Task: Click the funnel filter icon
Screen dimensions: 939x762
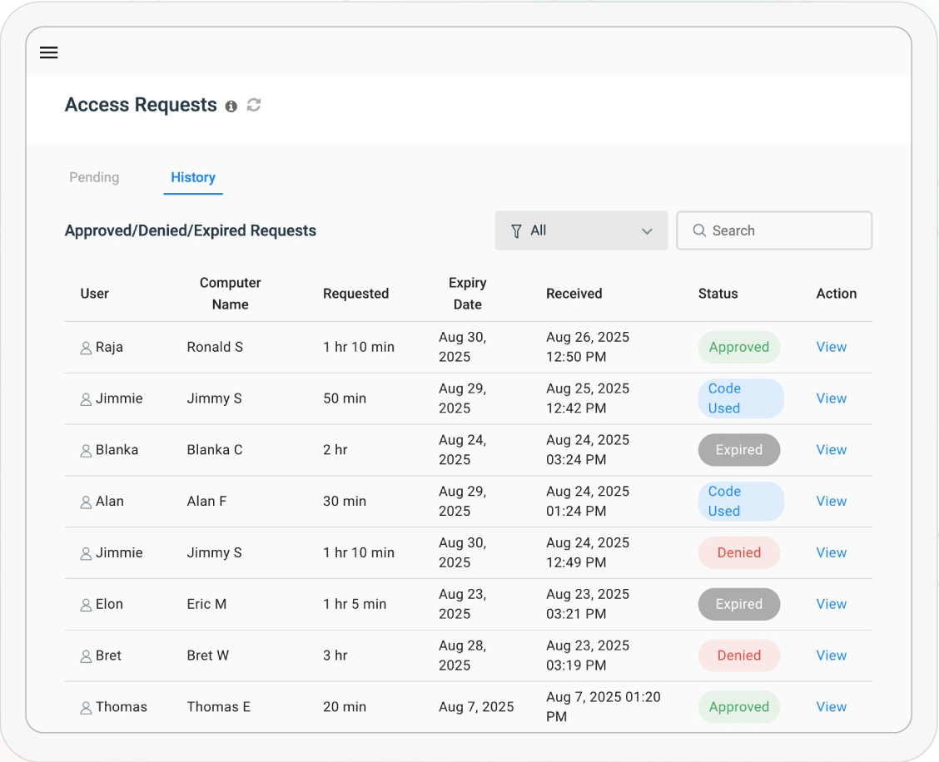Action: coord(516,230)
